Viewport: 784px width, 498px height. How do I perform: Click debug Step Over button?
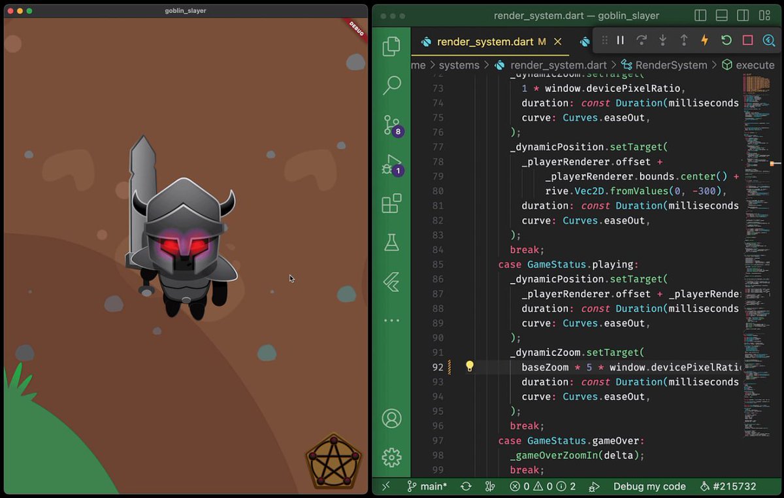[x=642, y=40]
